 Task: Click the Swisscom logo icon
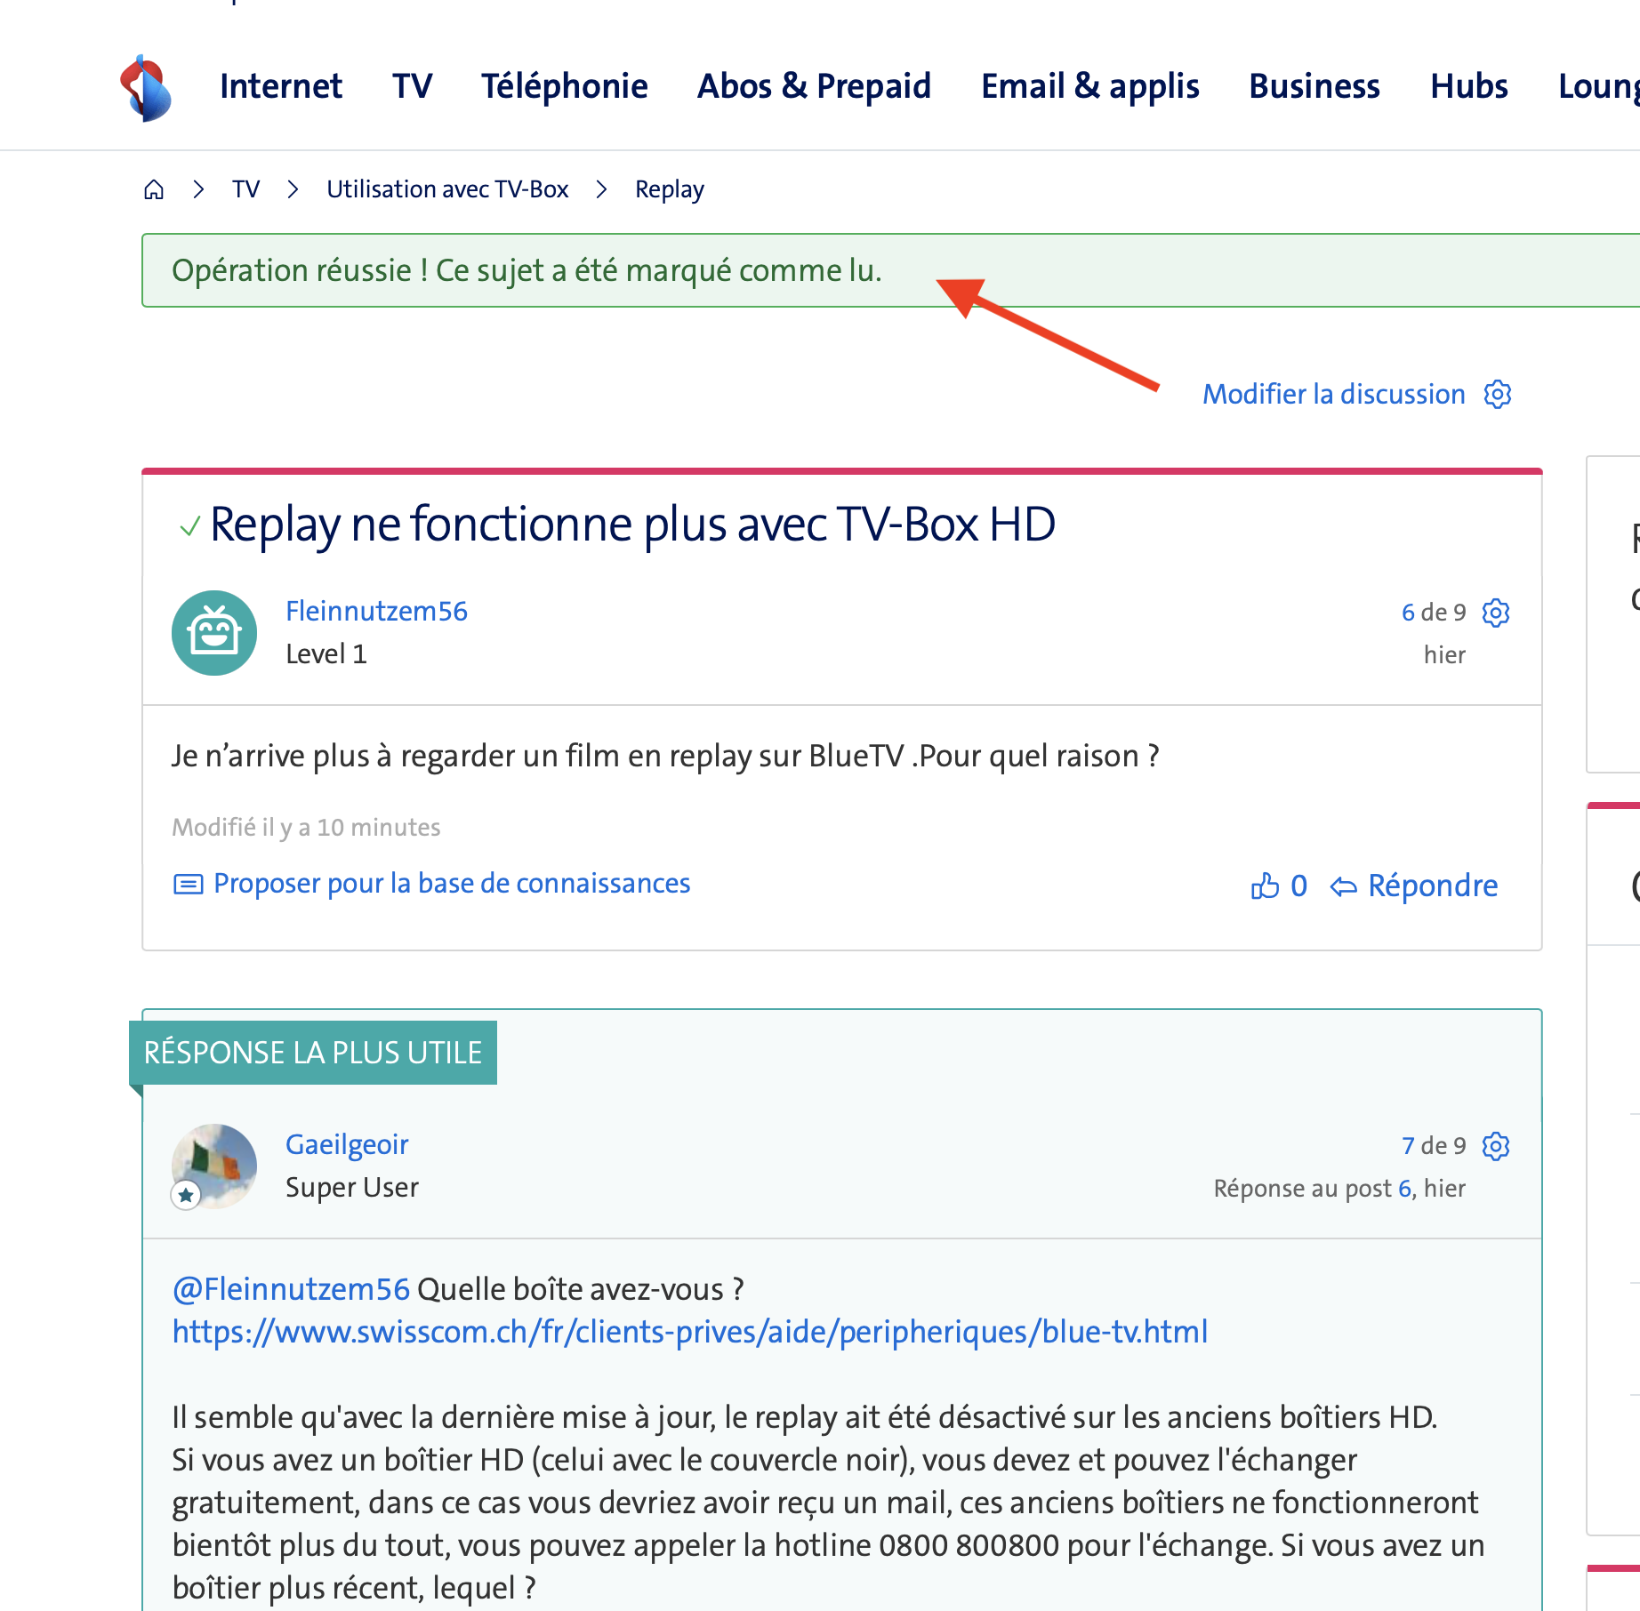pyautogui.click(x=146, y=87)
